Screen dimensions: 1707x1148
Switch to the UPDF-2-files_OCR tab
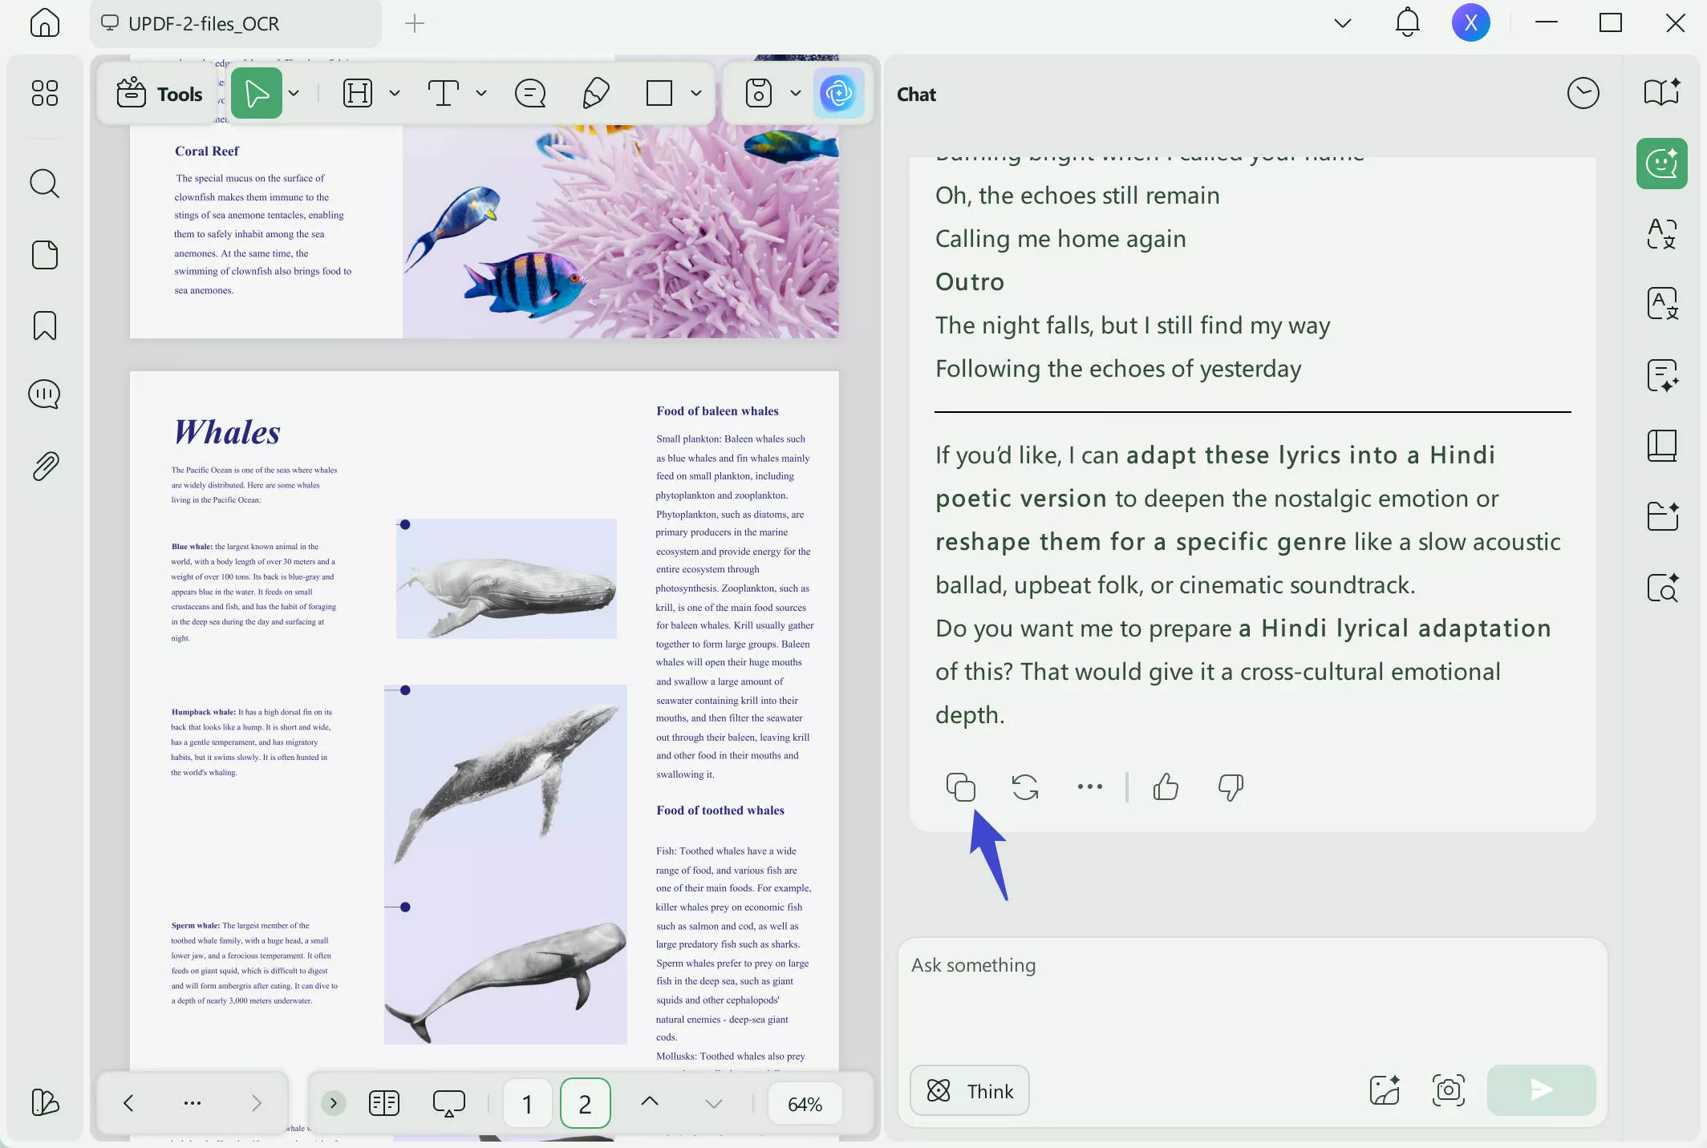tap(204, 24)
